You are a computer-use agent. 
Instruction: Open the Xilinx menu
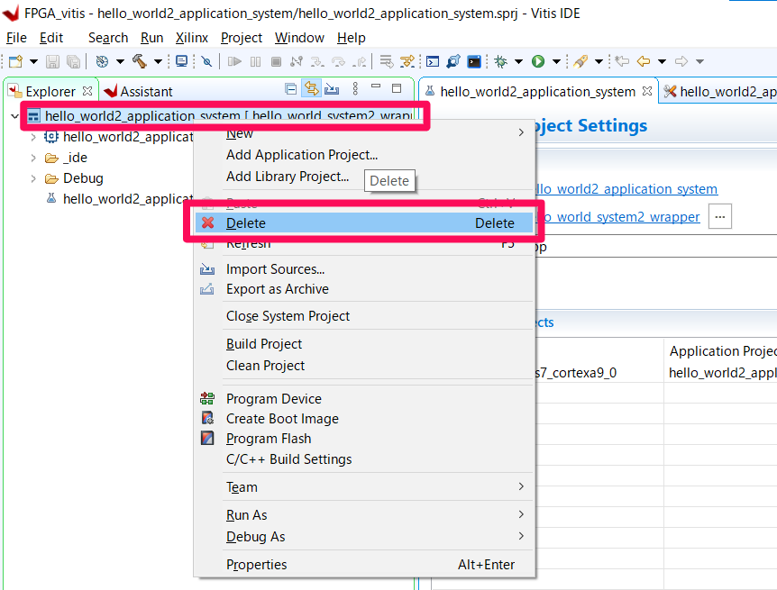point(192,38)
